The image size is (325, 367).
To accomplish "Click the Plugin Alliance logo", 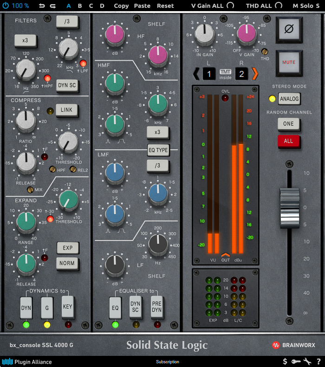I will point(26,362).
